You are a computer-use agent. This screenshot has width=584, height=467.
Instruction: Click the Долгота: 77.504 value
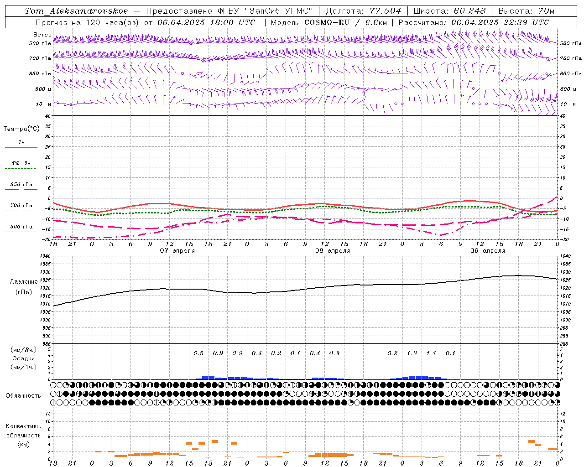(364, 11)
